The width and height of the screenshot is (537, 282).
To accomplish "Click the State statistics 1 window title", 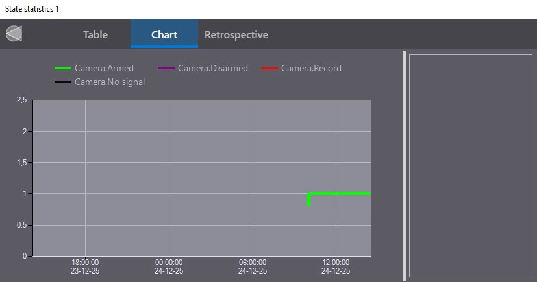I will (x=32, y=9).
